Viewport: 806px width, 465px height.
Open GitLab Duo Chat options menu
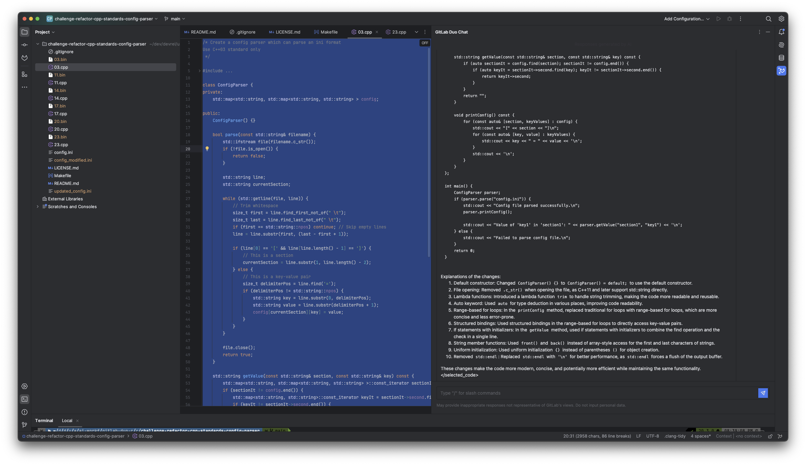click(x=759, y=32)
